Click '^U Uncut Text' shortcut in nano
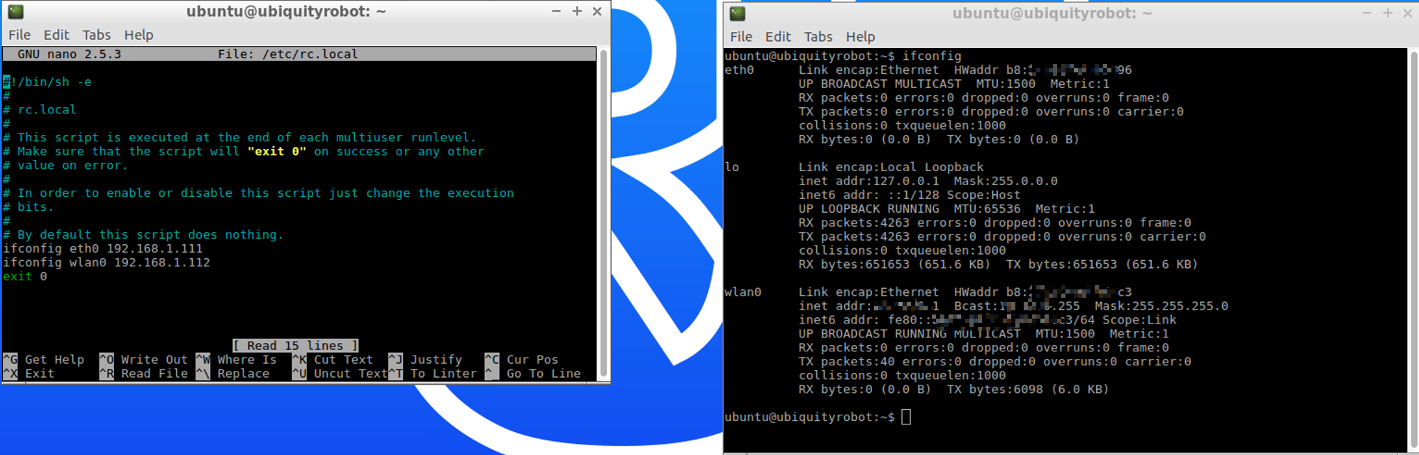The width and height of the screenshot is (1419, 455). click(x=340, y=374)
